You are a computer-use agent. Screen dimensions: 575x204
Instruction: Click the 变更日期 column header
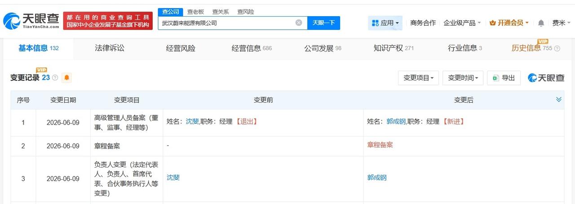(x=63, y=100)
